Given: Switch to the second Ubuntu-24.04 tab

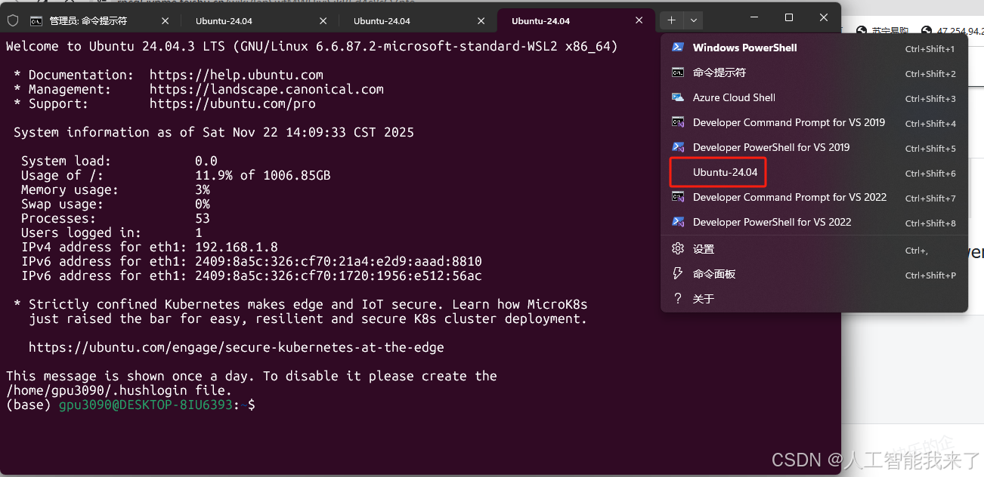Looking at the screenshot, I should tap(419, 20).
